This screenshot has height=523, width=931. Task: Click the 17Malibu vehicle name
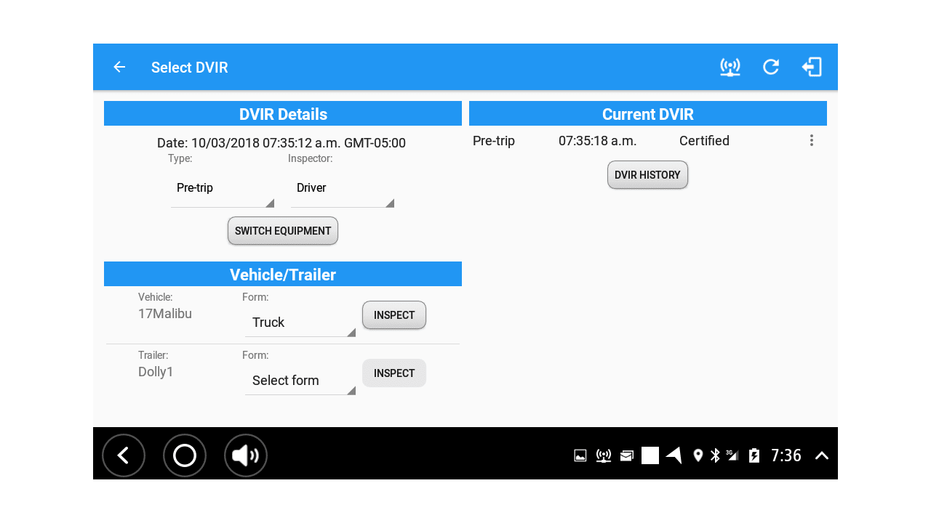click(165, 314)
